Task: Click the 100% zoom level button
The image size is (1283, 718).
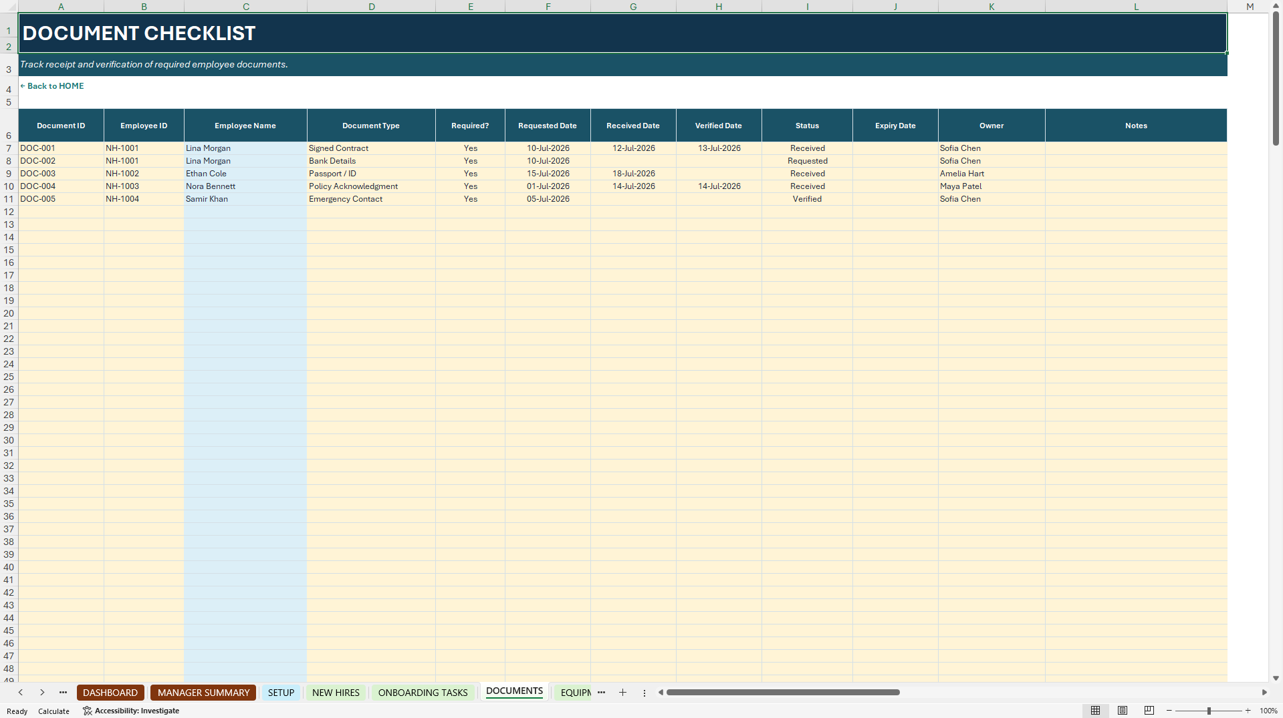Action: pyautogui.click(x=1268, y=711)
